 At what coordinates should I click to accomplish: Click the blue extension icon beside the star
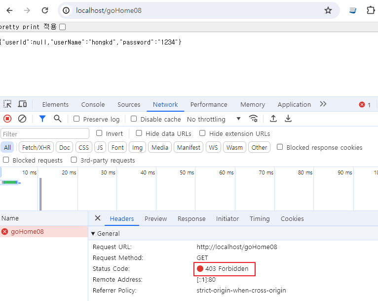pos(353,10)
